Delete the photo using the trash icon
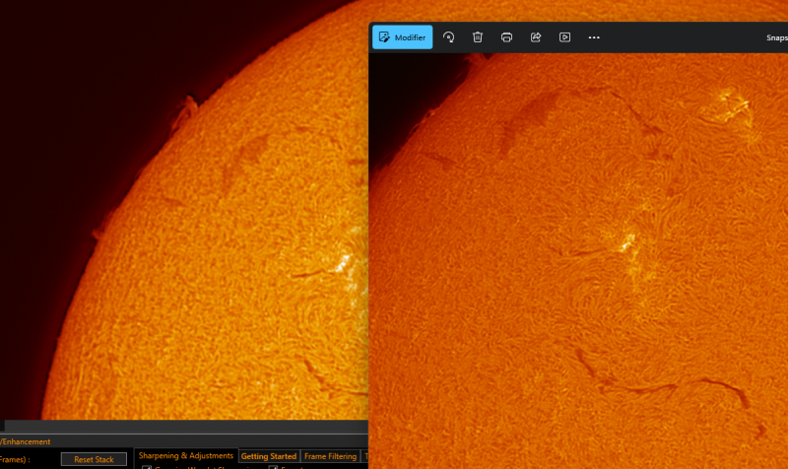The image size is (788, 469). pyautogui.click(x=478, y=37)
